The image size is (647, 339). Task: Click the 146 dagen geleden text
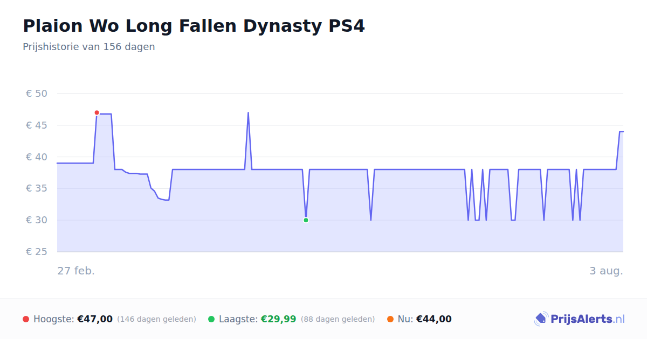pyautogui.click(x=156, y=319)
